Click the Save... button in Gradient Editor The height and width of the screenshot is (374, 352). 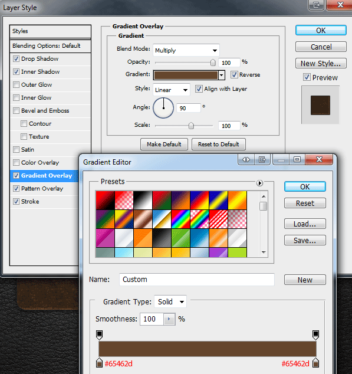point(305,240)
